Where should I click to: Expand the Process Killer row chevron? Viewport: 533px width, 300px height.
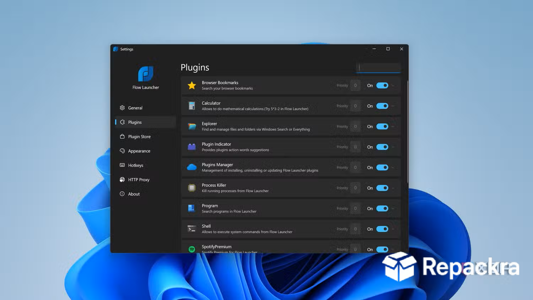393,188
